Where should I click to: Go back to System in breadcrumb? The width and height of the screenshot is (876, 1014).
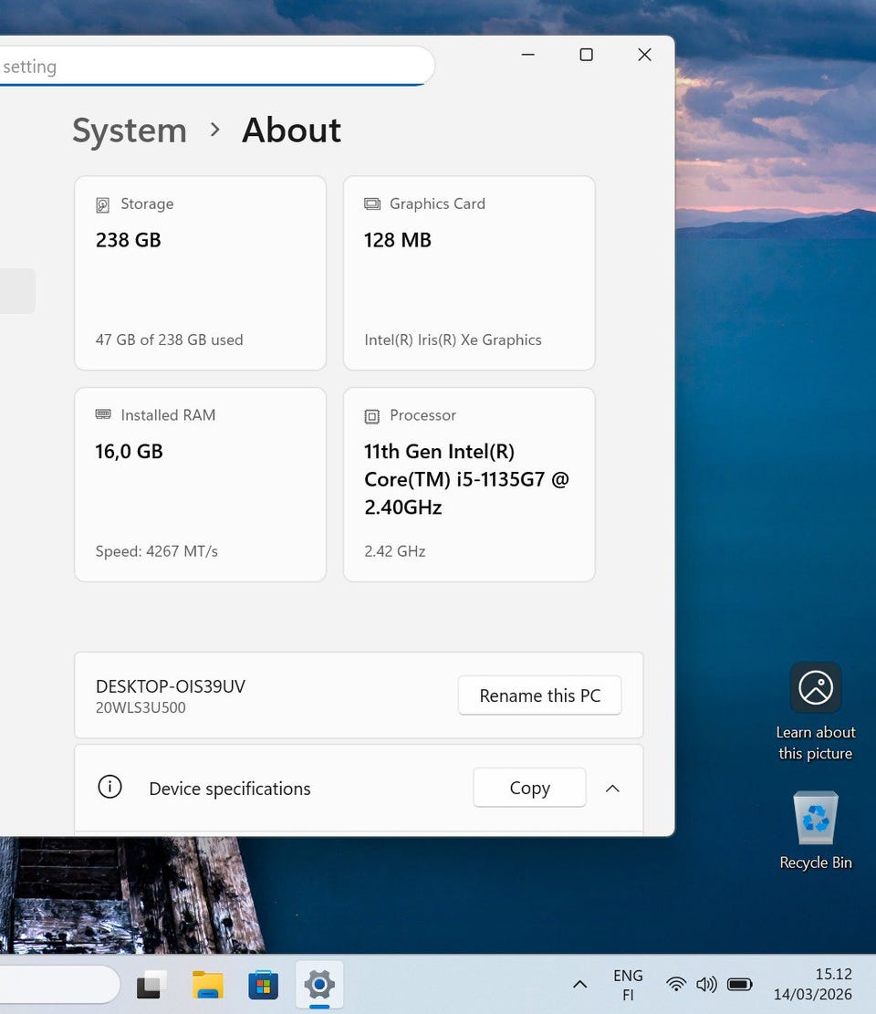[130, 131]
